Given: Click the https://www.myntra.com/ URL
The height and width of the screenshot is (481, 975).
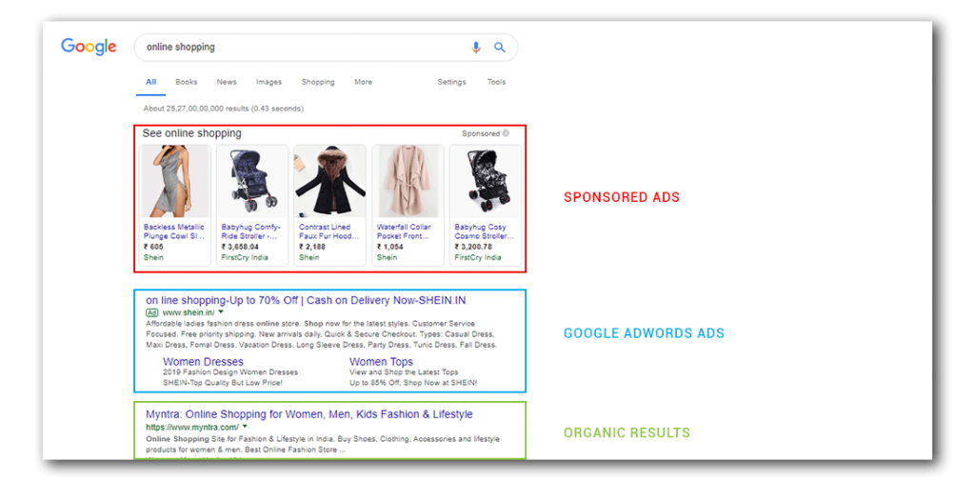Looking at the screenshot, I should (x=192, y=428).
